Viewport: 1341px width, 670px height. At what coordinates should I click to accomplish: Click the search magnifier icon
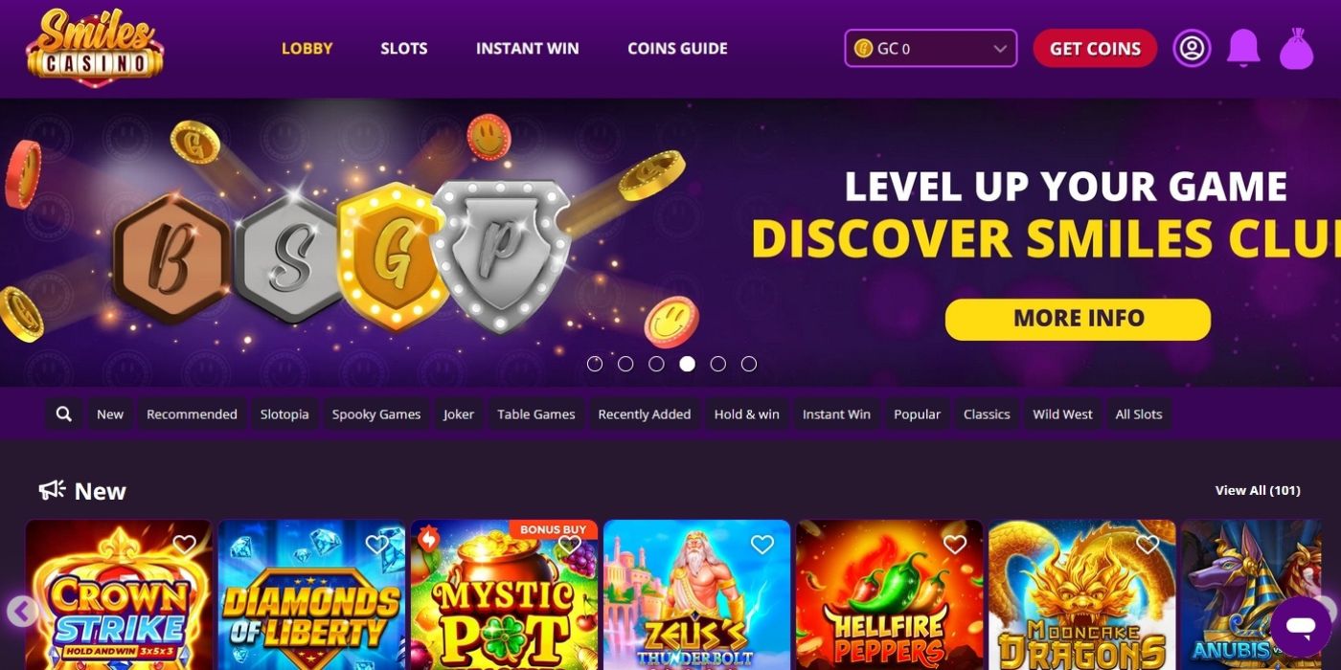[x=63, y=413]
